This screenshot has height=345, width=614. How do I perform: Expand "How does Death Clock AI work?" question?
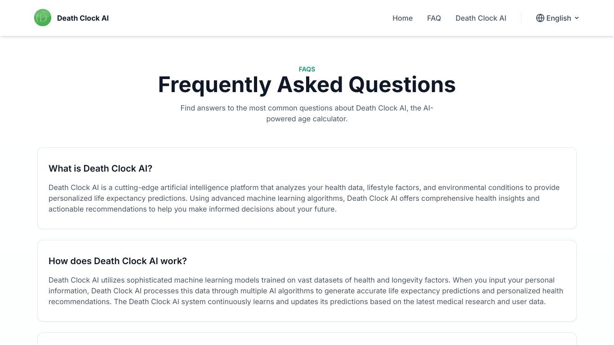(117, 261)
